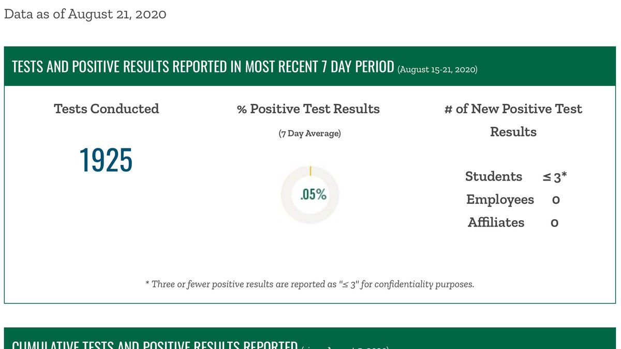Click the Affiliates row label
The image size is (621, 349).
click(496, 222)
